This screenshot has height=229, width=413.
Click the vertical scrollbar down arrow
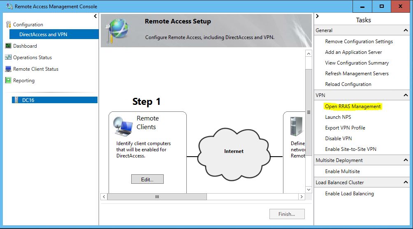tap(309, 190)
